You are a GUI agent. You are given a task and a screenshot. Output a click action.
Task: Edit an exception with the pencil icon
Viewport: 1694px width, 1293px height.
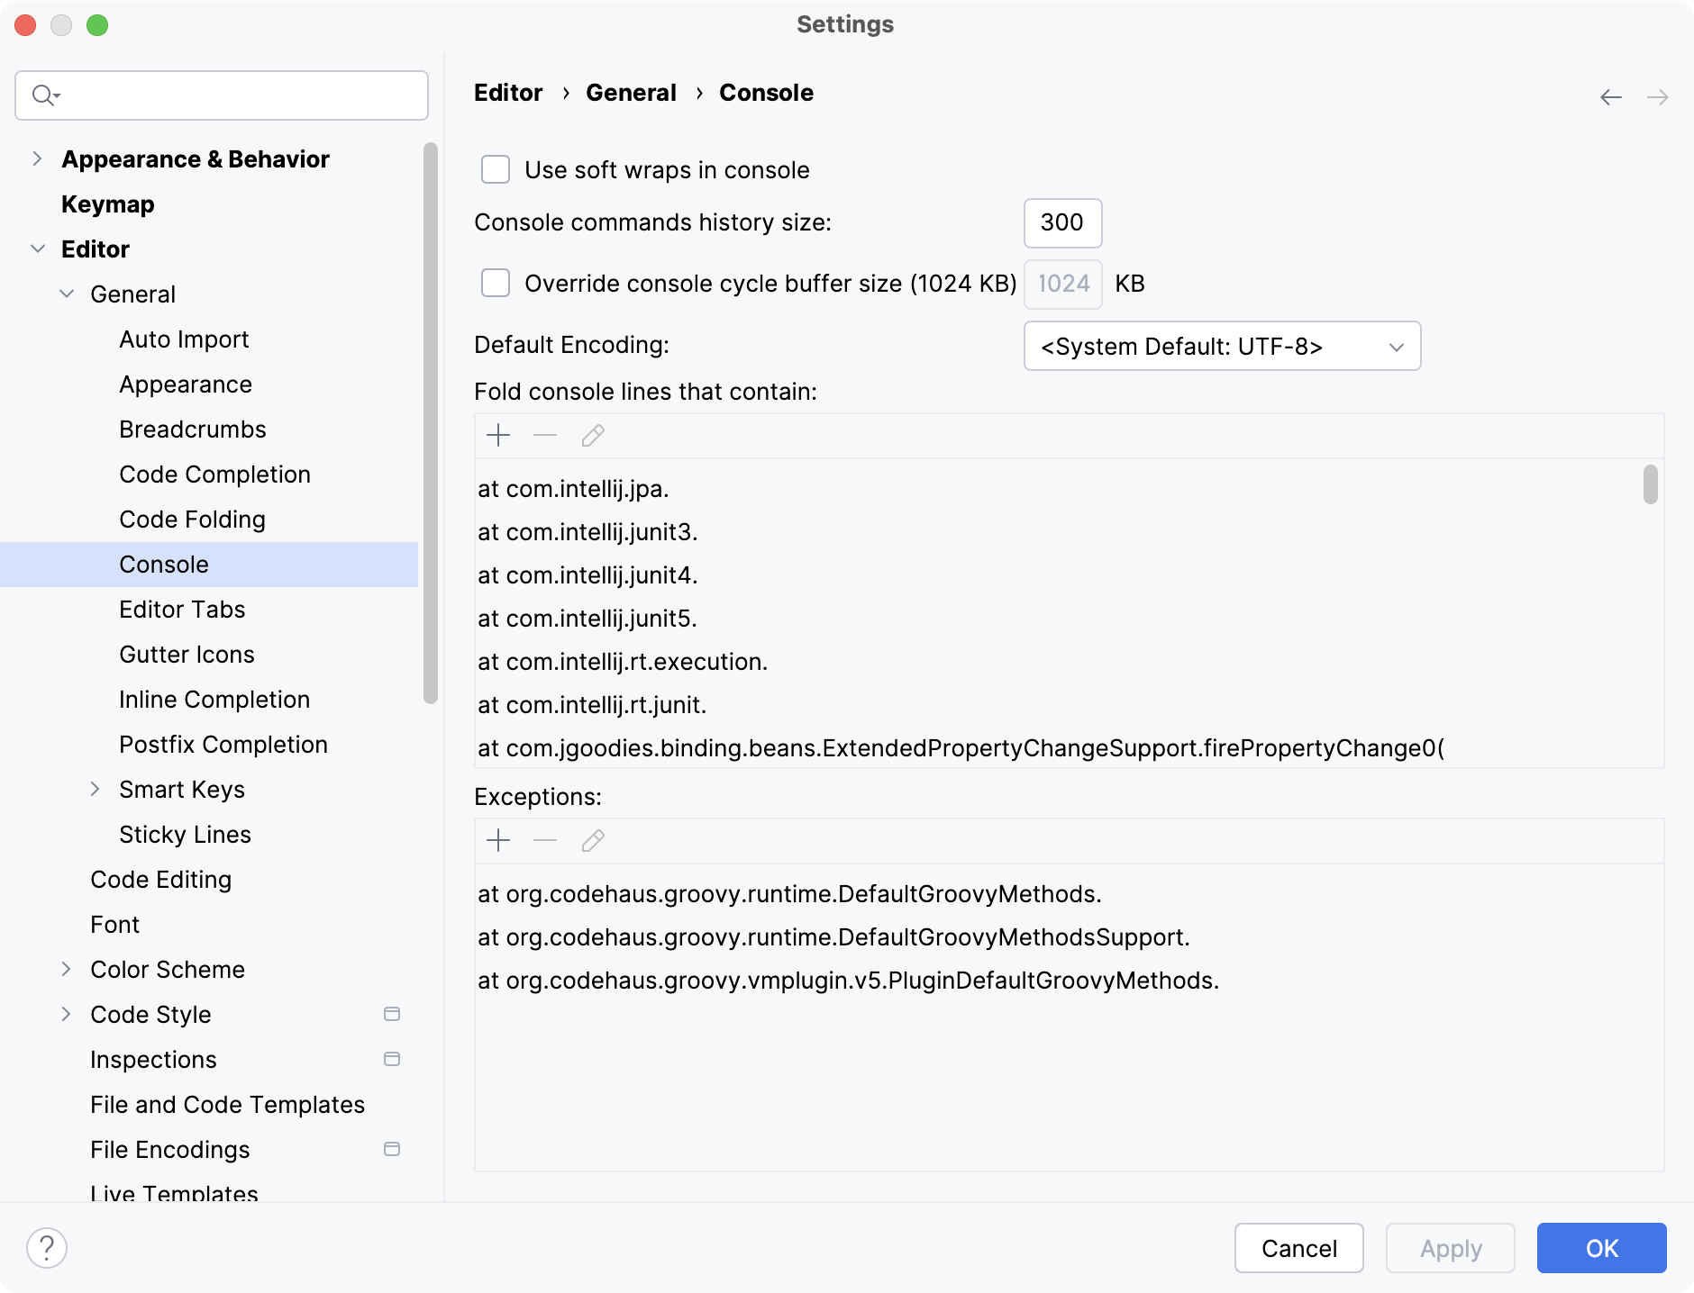(592, 840)
